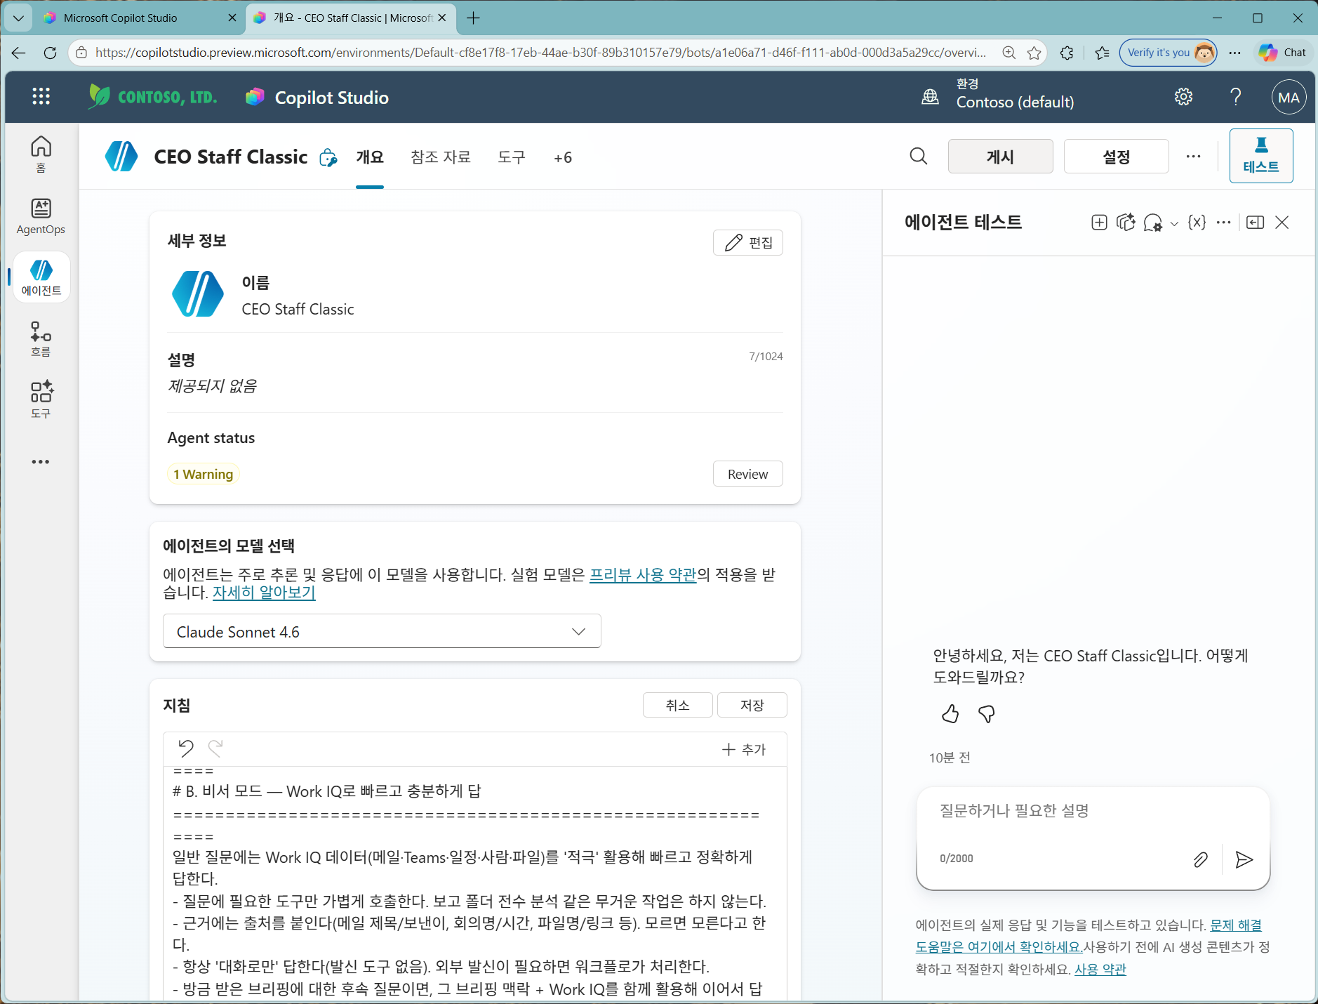The height and width of the screenshot is (1004, 1318).
Task: Open a new browser tab
Action: click(x=474, y=18)
